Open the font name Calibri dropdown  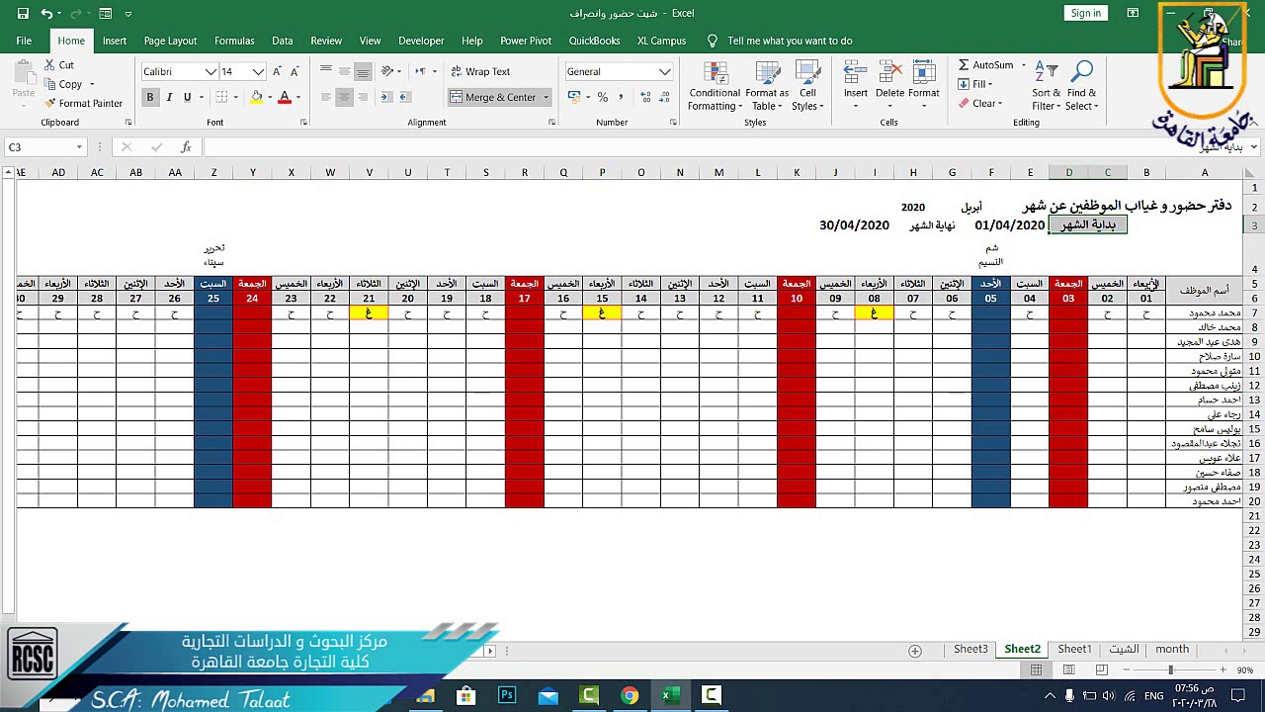[211, 71]
